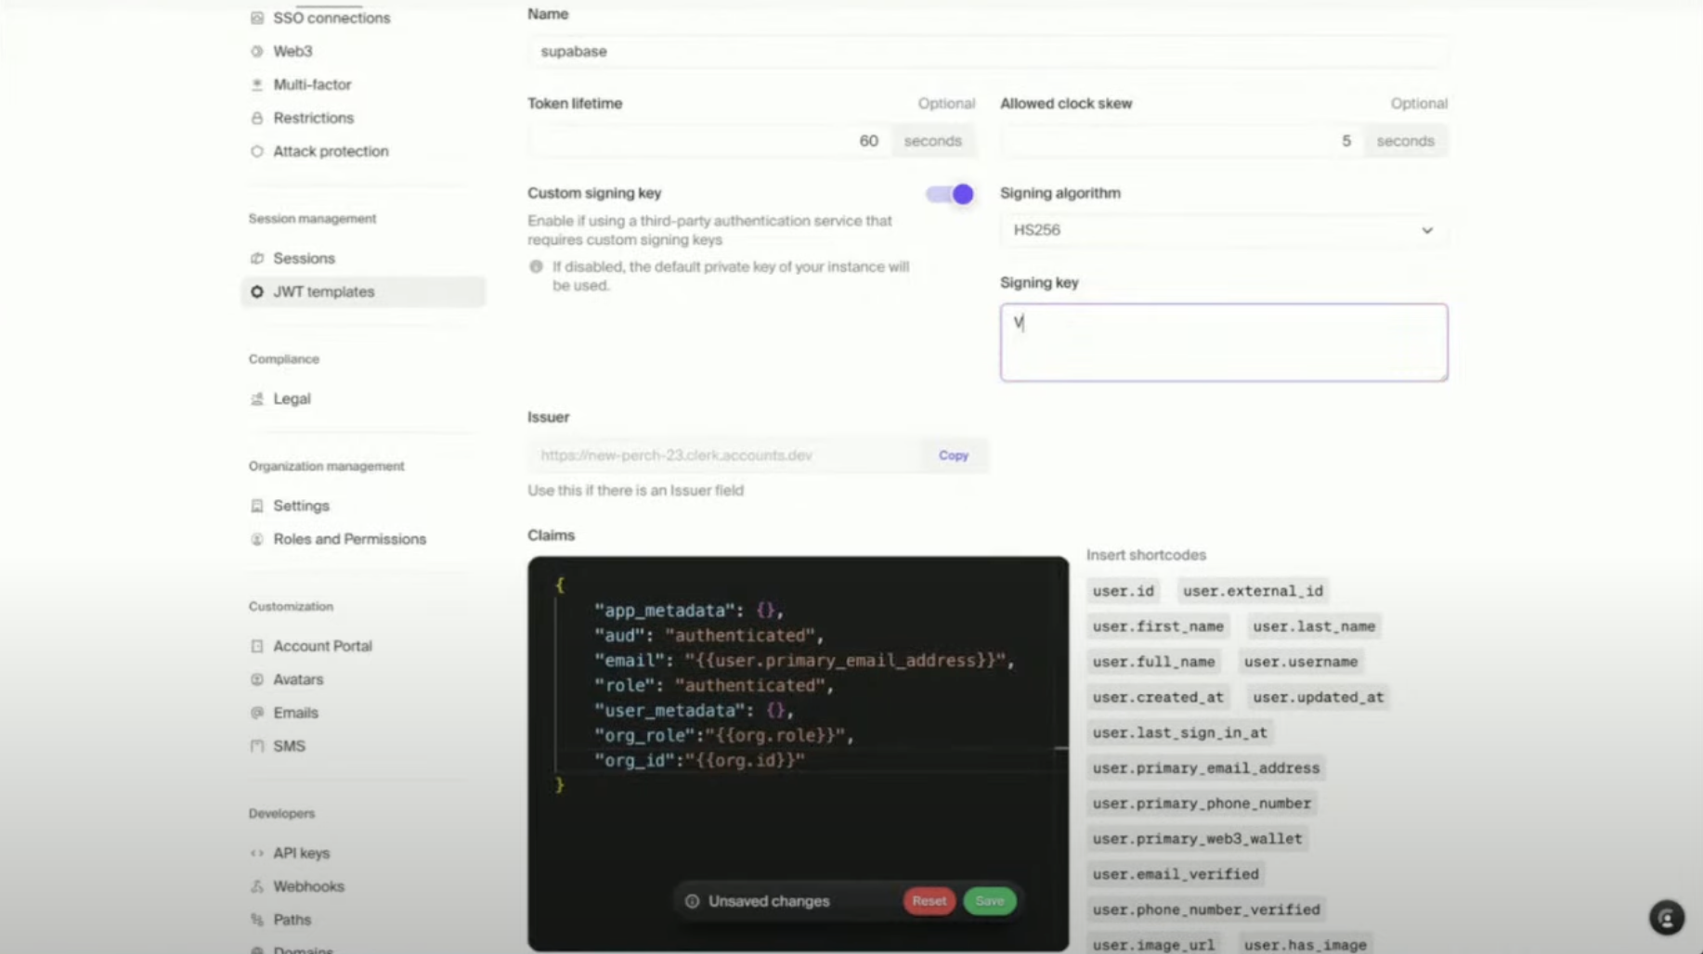Click the Legal compliance icon
Image resolution: width=1703 pixels, height=954 pixels.
coord(257,399)
